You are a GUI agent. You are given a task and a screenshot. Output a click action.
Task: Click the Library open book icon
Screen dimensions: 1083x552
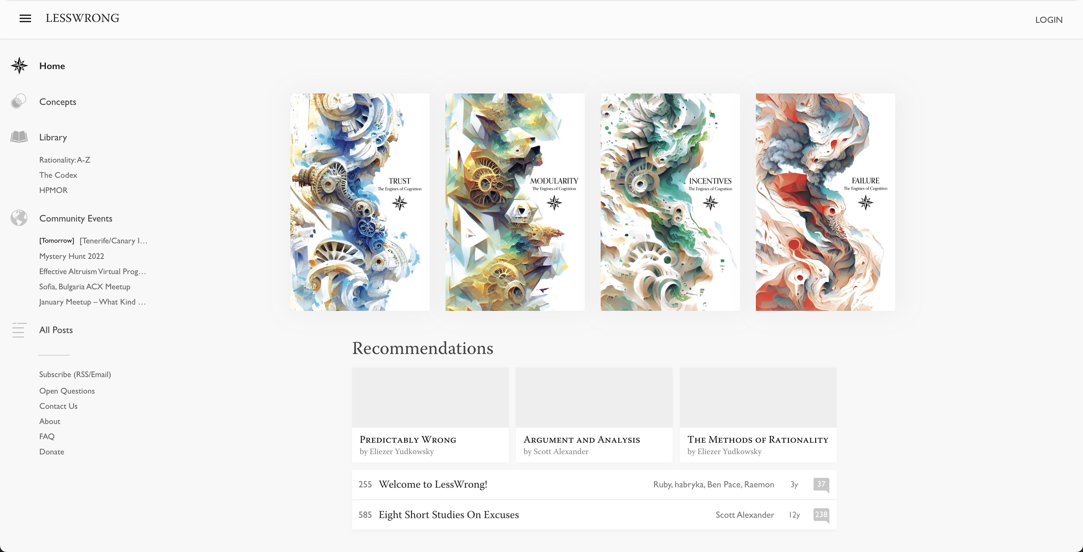pos(19,137)
